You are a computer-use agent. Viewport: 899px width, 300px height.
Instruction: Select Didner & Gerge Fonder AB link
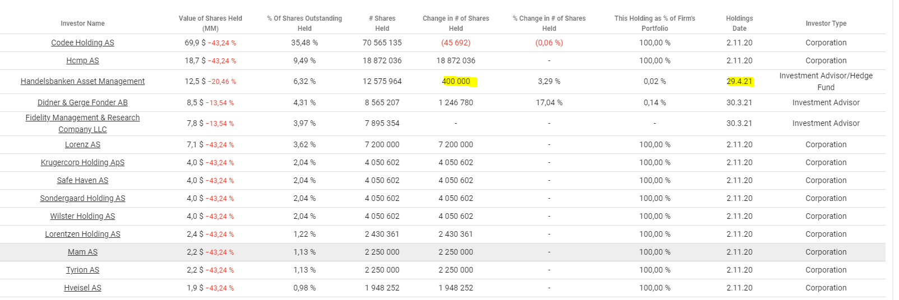[x=82, y=102]
